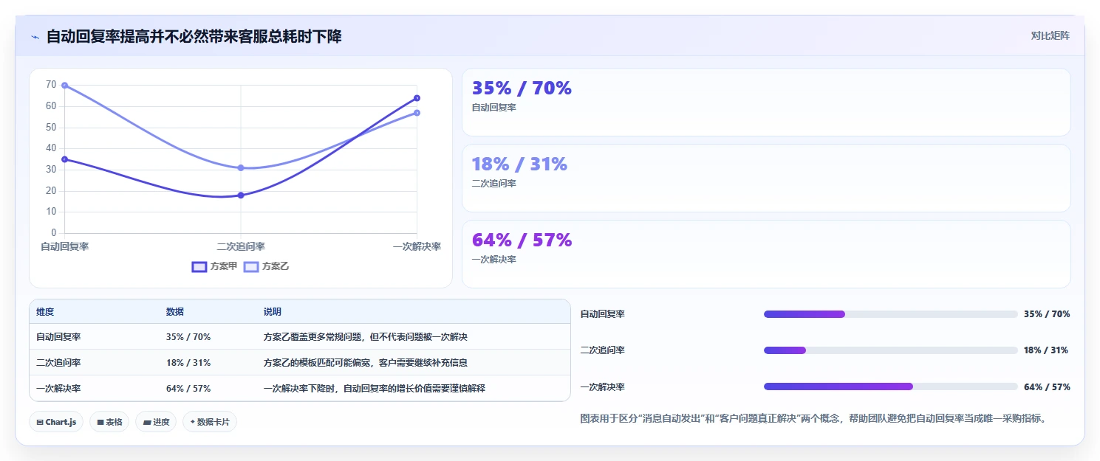Click the 对比矩阵 label in the header
The width and height of the screenshot is (1100, 461).
(1051, 35)
